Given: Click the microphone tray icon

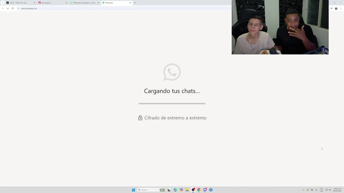Looking at the screenshot, I should coord(316,190).
